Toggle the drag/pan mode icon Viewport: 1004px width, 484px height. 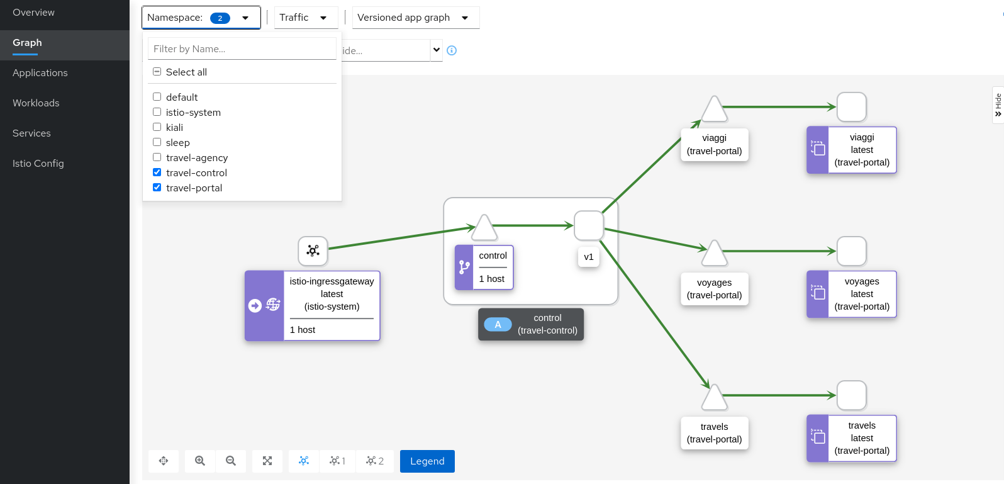(164, 461)
